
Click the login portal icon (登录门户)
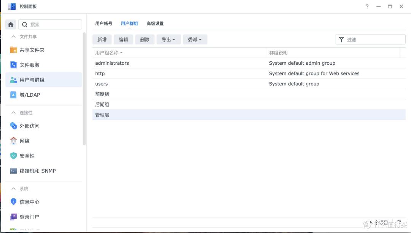point(13,217)
